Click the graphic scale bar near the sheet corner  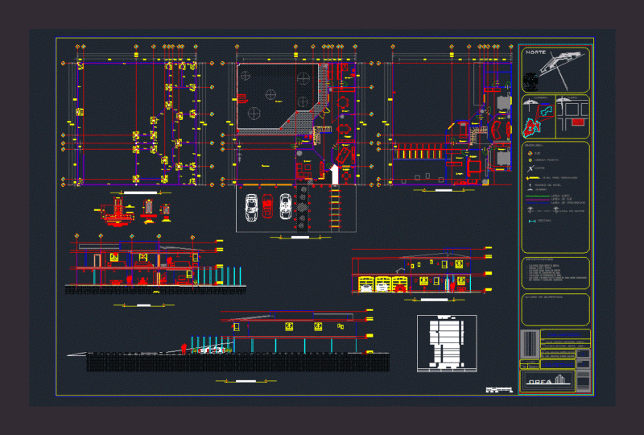tap(499, 389)
